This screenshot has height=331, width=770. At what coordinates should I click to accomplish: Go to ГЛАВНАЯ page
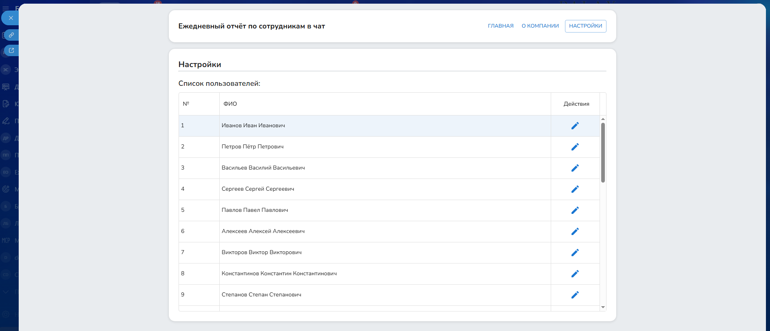(x=500, y=26)
